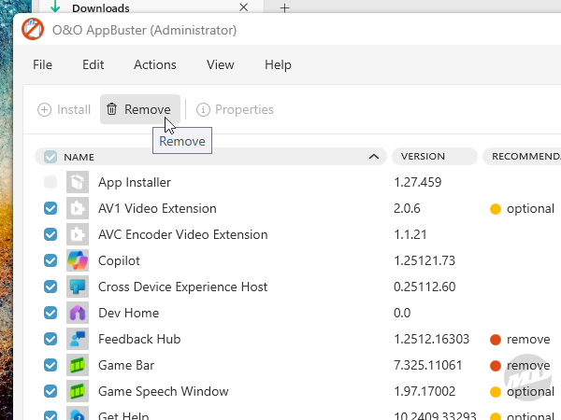Open the Actions menu
The image size is (561, 420).
155,65
